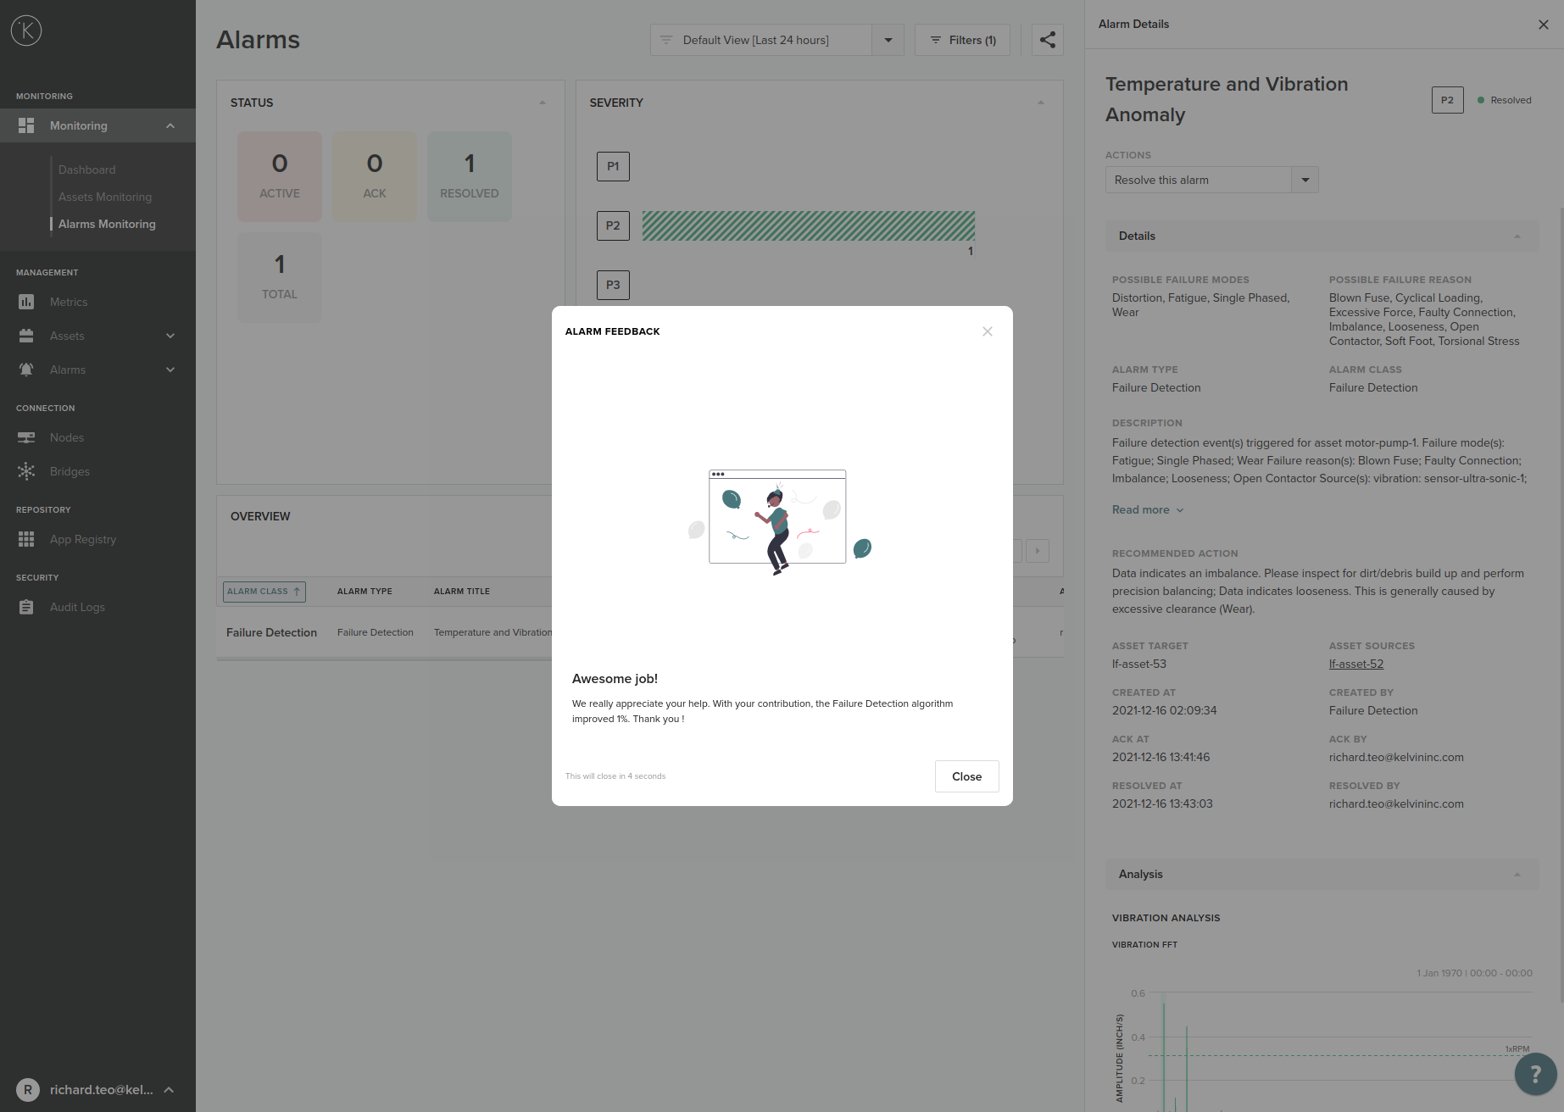
Task: Expand the Resolve this alarm actions dropdown
Action: (1305, 180)
